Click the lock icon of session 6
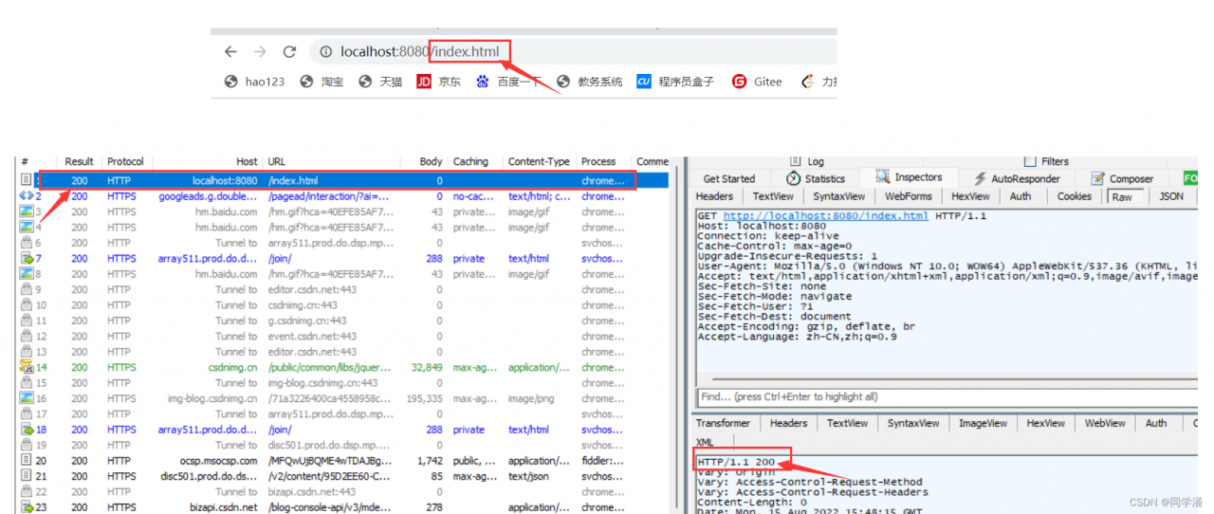This screenshot has height=514, width=1214. [x=27, y=243]
